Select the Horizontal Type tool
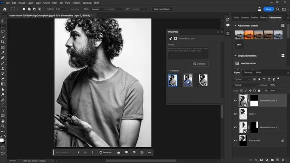This screenshot has height=163, width=290. [x=3, y=105]
